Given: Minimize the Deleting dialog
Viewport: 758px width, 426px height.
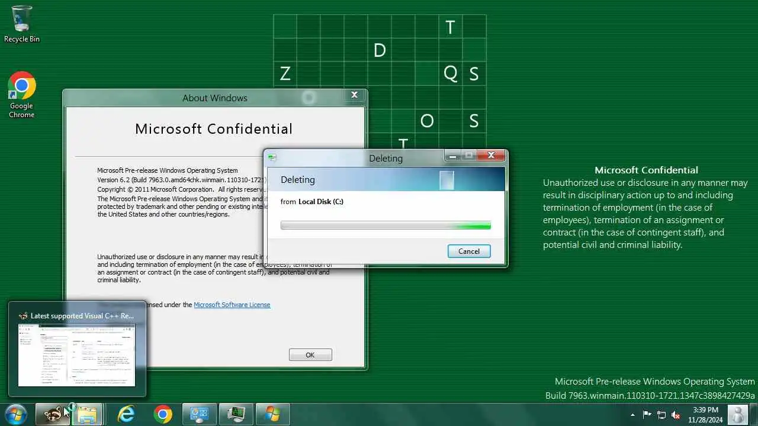Looking at the screenshot, I should 453,156.
